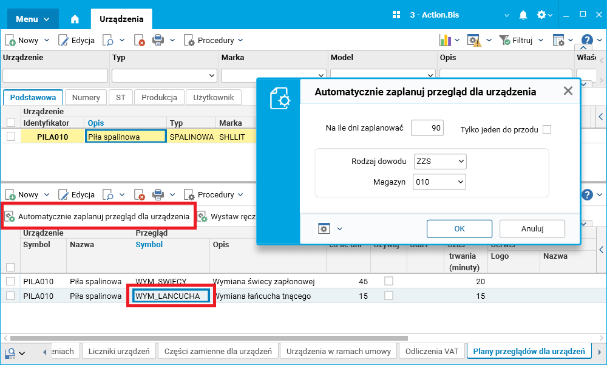This screenshot has width=607, height=365.
Task: Click the preview magnifier icon in top toolbar
Action: click(x=108, y=40)
